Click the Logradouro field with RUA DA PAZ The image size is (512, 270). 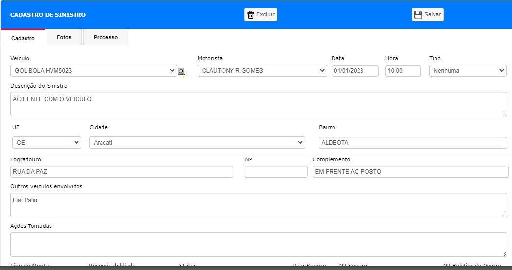(122, 172)
